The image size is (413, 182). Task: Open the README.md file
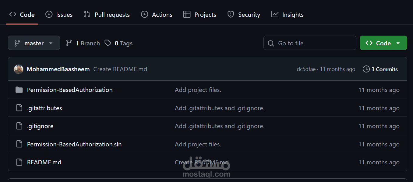coord(44,162)
